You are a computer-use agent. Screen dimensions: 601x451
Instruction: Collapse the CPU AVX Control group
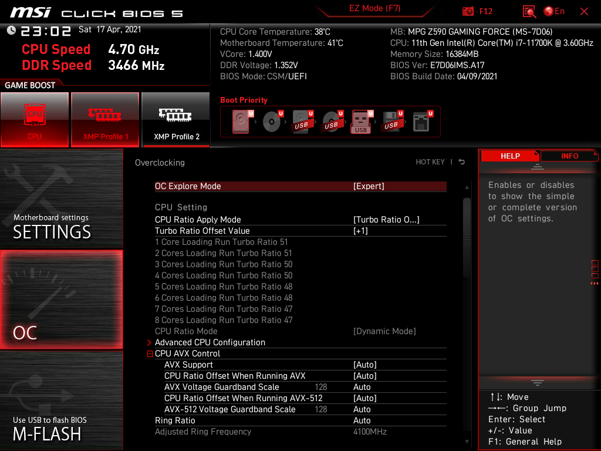(x=150, y=354)
